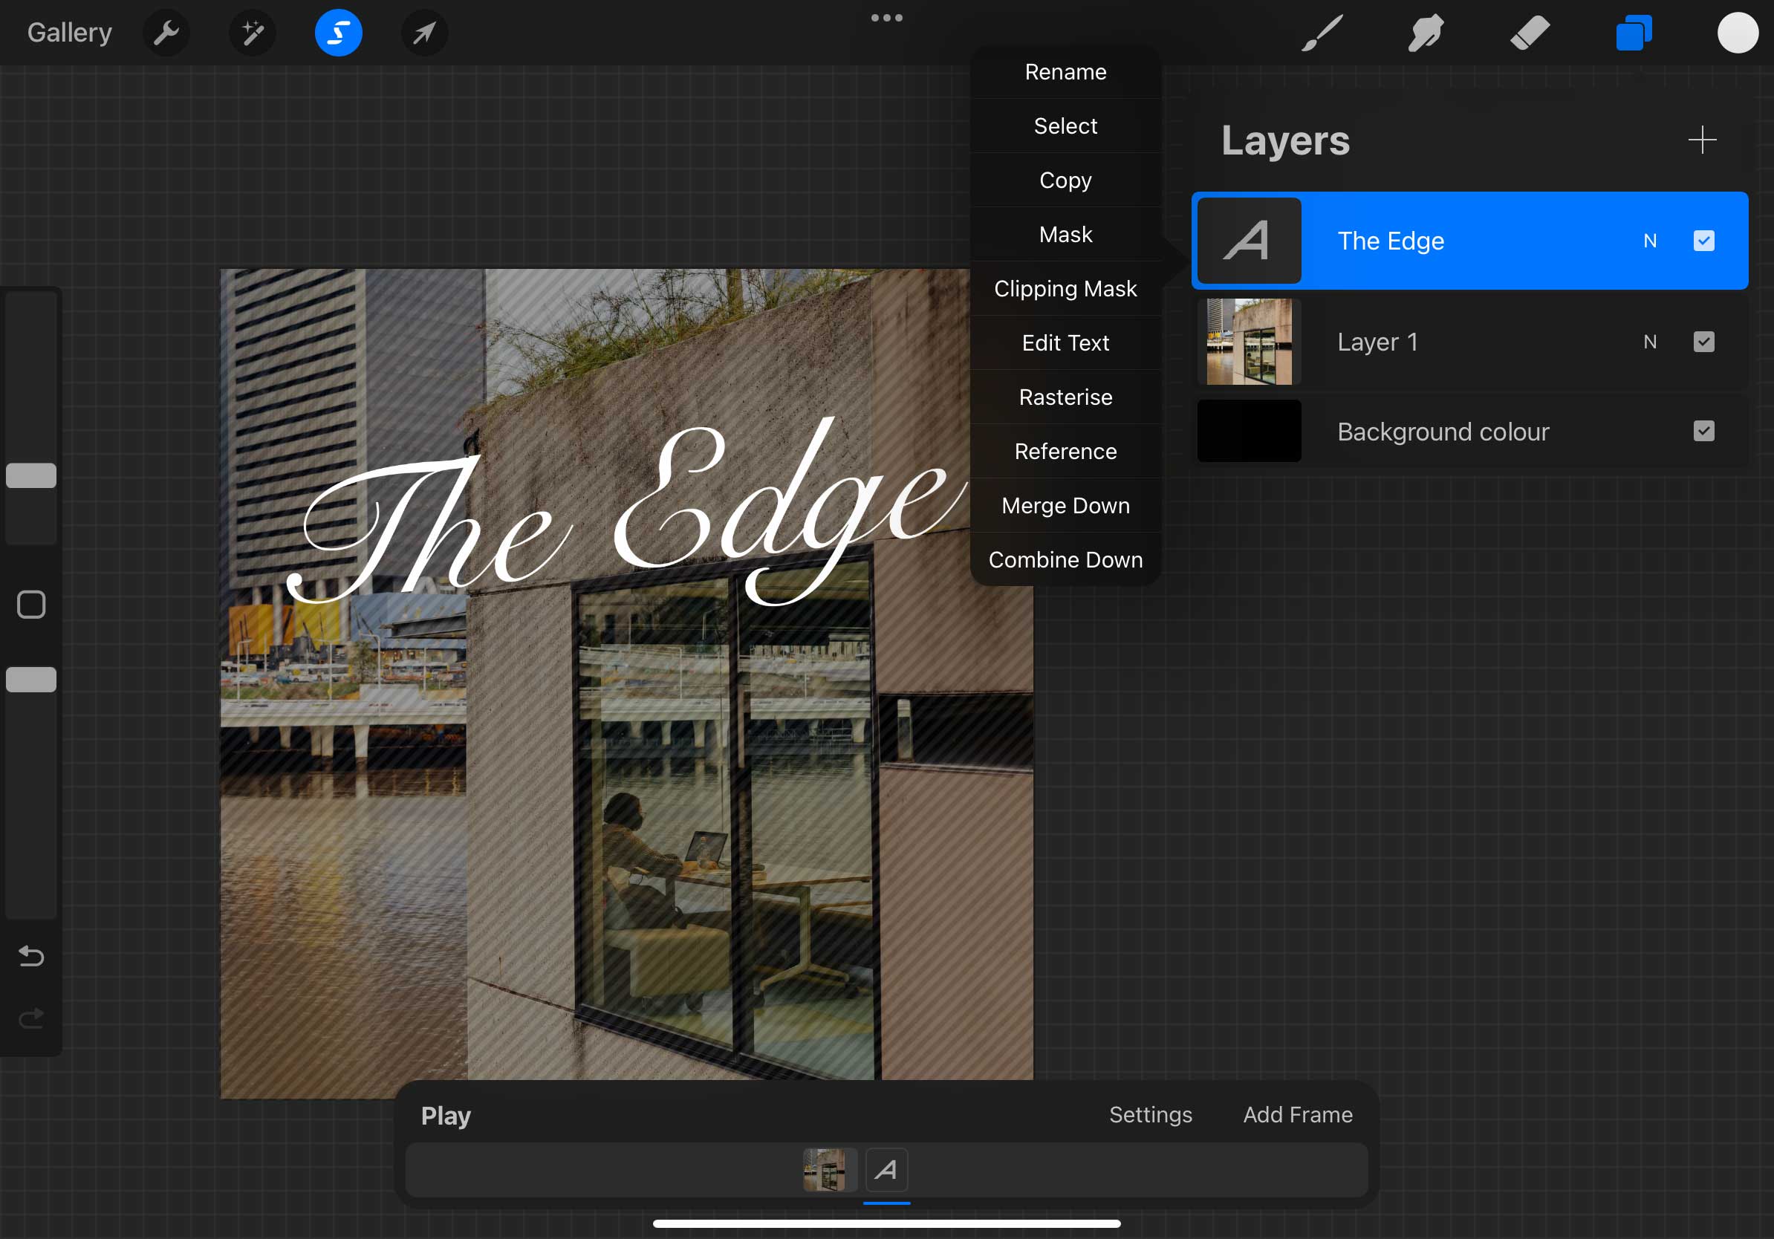The width and height of the screenshot is (1774, 1239).
Task: Open the active colour circle
Action: tap(1738, 33)
